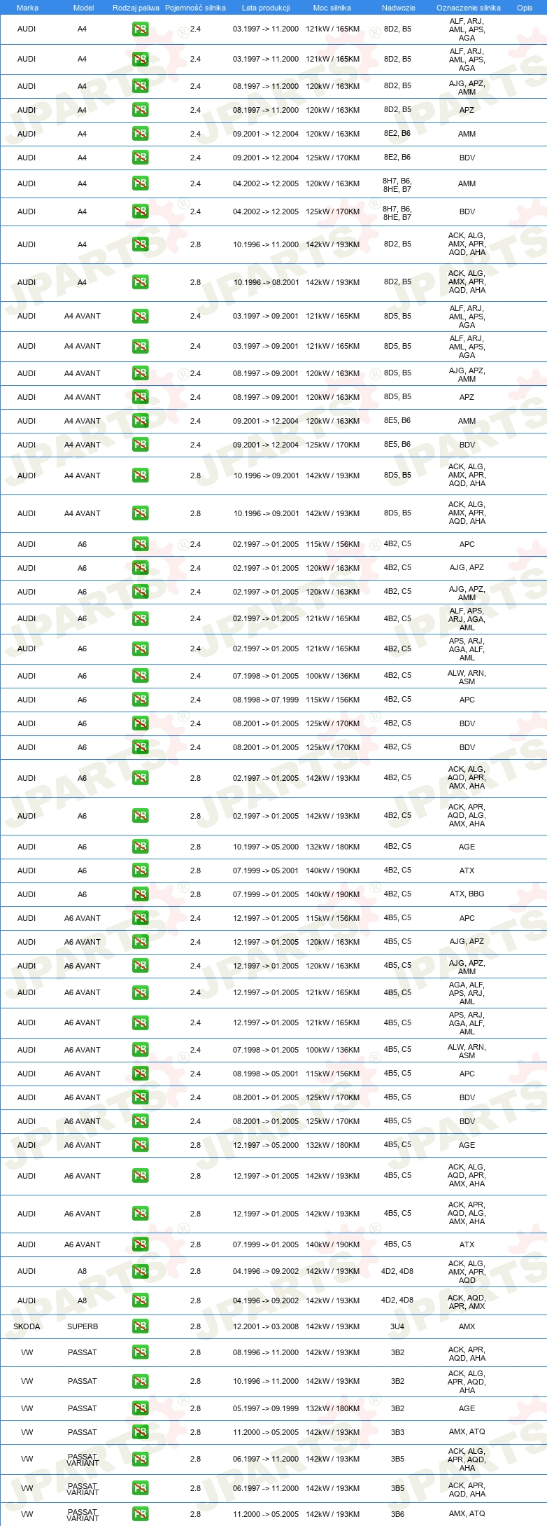547x1526 pixels.
Task: Click the Moc silnika column header
Action: click(x=332, y=8)
